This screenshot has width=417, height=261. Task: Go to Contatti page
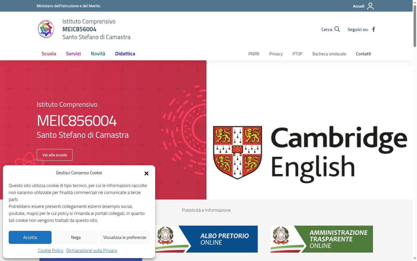coord(363,54)
